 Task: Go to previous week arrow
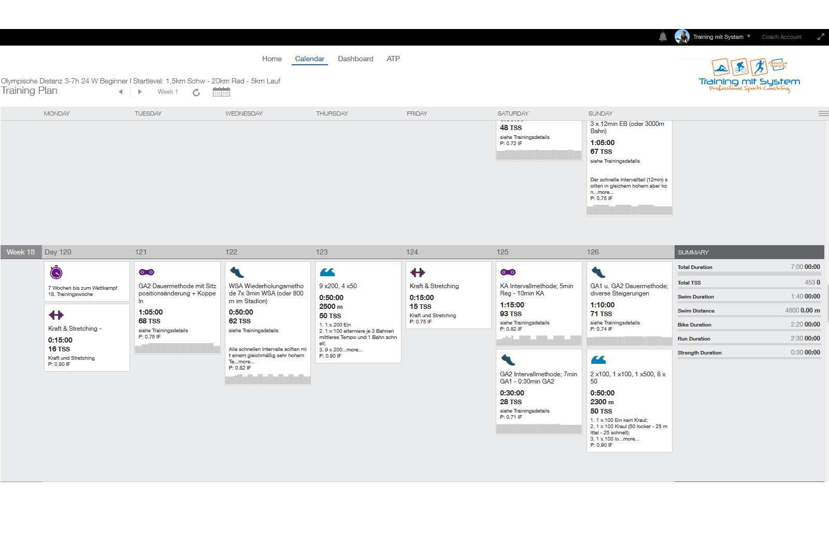point(121,92)
